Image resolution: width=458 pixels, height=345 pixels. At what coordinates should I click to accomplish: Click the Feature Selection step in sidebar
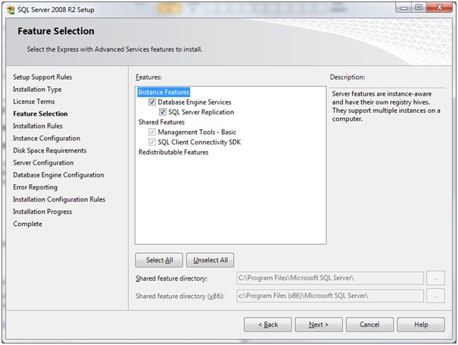40,114
